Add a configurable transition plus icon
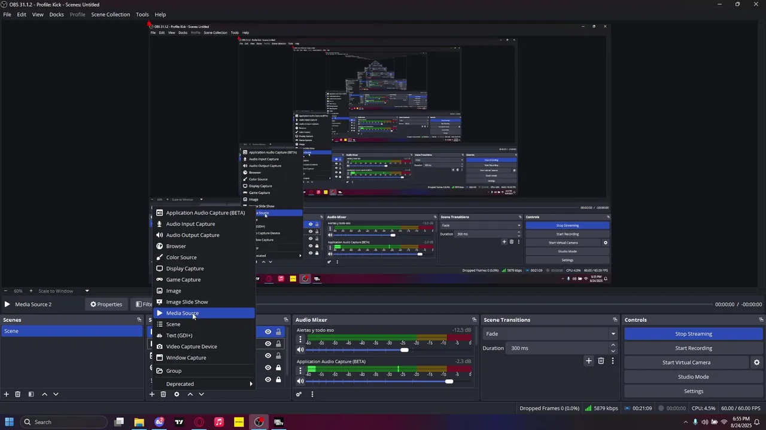This screenshot has height=430, width=766. click(x=589, y=361)
